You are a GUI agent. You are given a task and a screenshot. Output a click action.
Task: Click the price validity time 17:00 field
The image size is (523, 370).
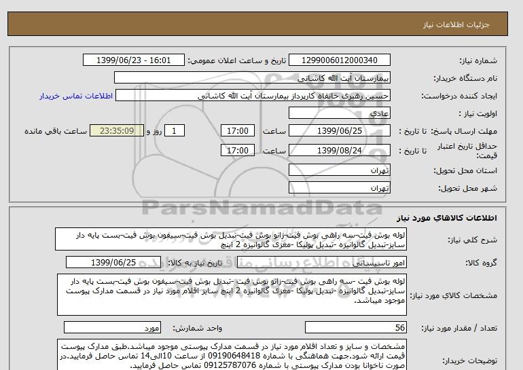[x=238, y=150]
